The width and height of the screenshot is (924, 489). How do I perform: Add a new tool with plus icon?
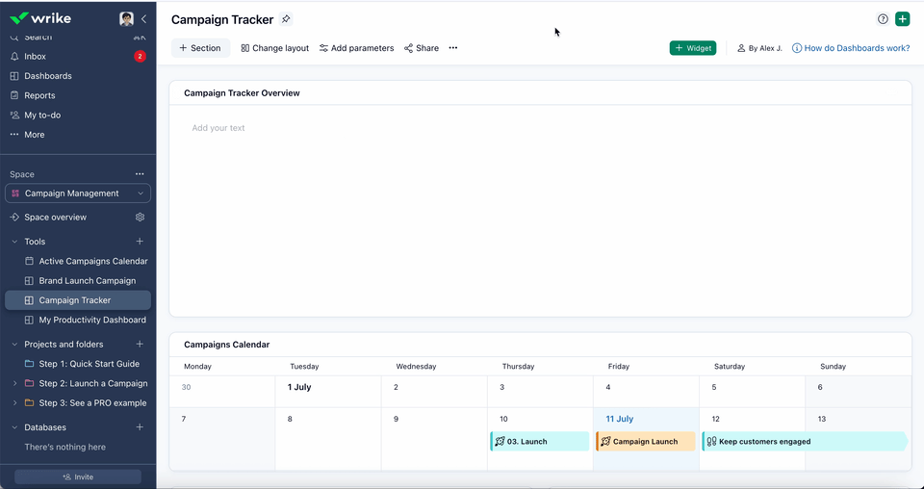pos(140,242)
